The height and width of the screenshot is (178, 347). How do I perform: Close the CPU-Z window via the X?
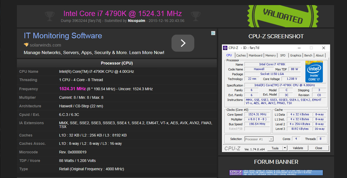(324, 48)
